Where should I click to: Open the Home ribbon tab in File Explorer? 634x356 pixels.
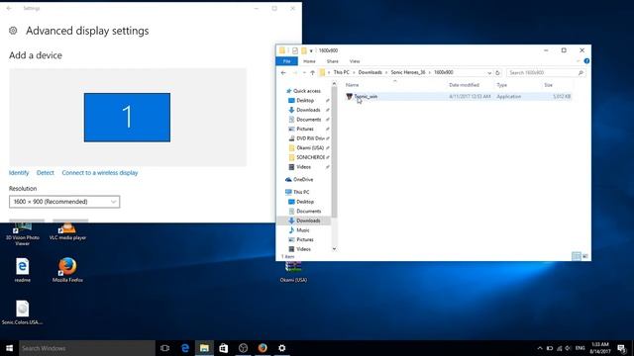(309, 61)
